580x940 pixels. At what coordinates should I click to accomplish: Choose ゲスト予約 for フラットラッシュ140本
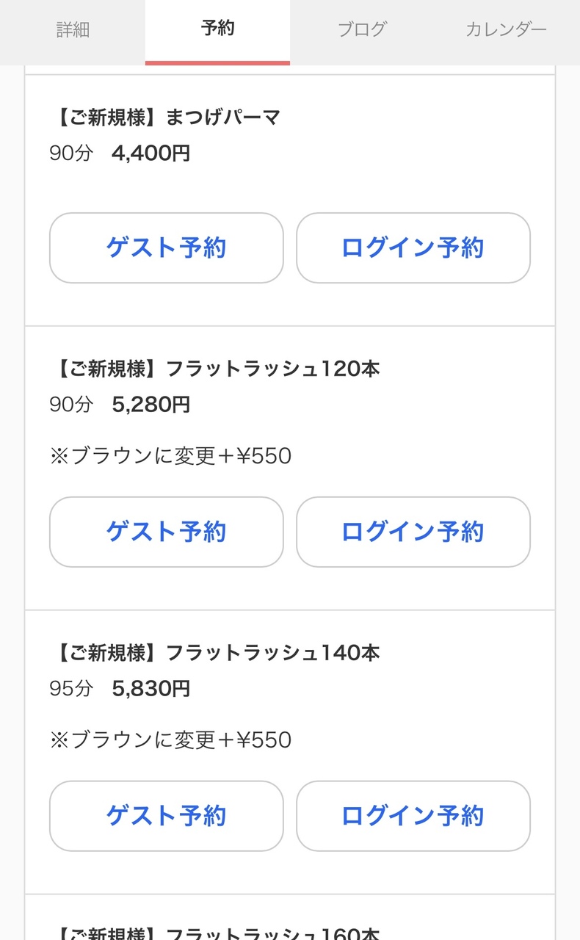click(x=166, y=816)
